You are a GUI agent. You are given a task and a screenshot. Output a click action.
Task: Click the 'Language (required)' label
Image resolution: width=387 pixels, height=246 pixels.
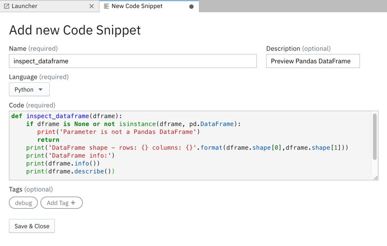point(39,77)
